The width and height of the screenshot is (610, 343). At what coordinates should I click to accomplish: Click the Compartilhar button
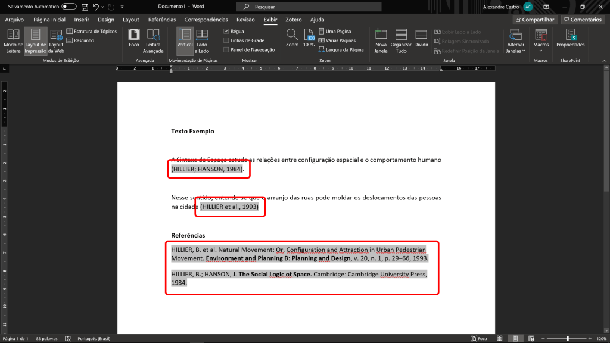pyautogui.click(x=534, y=20)
